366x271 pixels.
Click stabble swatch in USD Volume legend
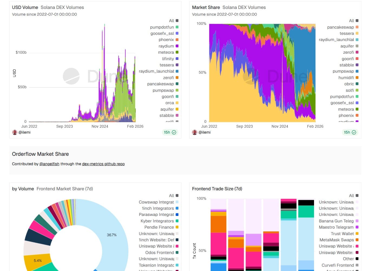177,116
